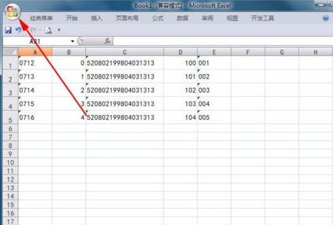Click the Insert Function fx button
The width and height of the screenshot is (333, 225).
108,41
